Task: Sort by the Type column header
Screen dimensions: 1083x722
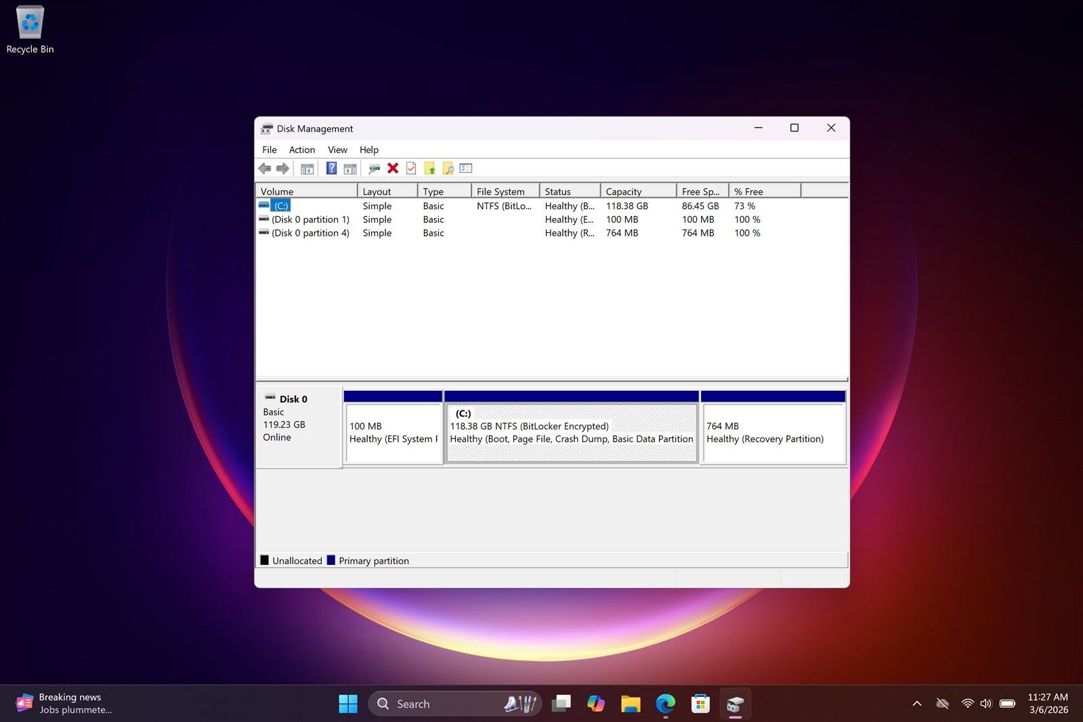Action: pos(444,192)
